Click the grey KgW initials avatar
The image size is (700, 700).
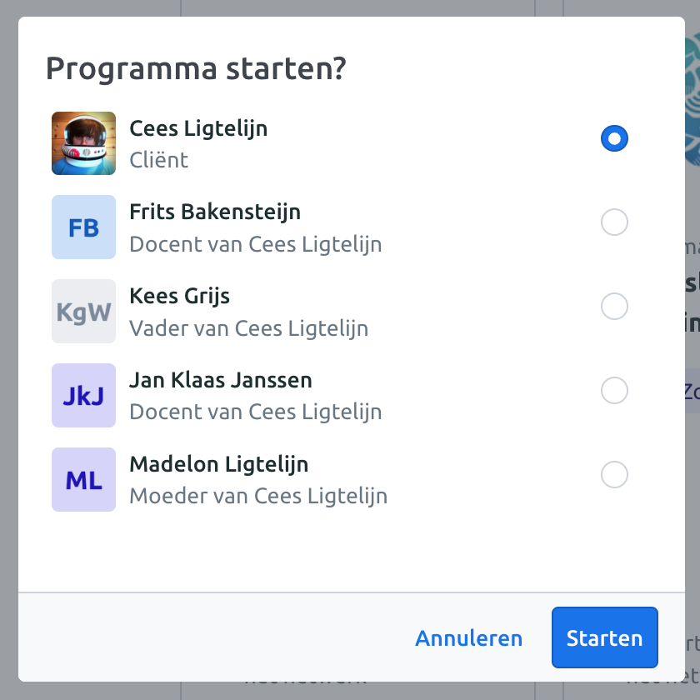point(83,311)
